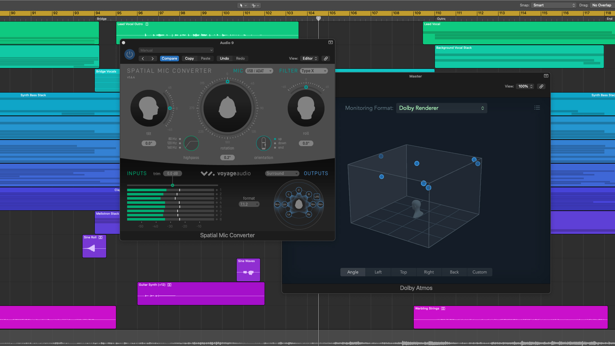The height and width of the screenshot is (346, 615).
Task: Click the Undo button in plugin header
Action: [224, 58]
